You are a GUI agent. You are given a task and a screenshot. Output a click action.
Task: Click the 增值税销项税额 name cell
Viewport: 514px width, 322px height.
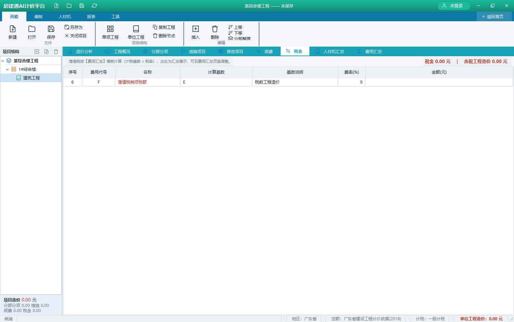pos(148,82)
